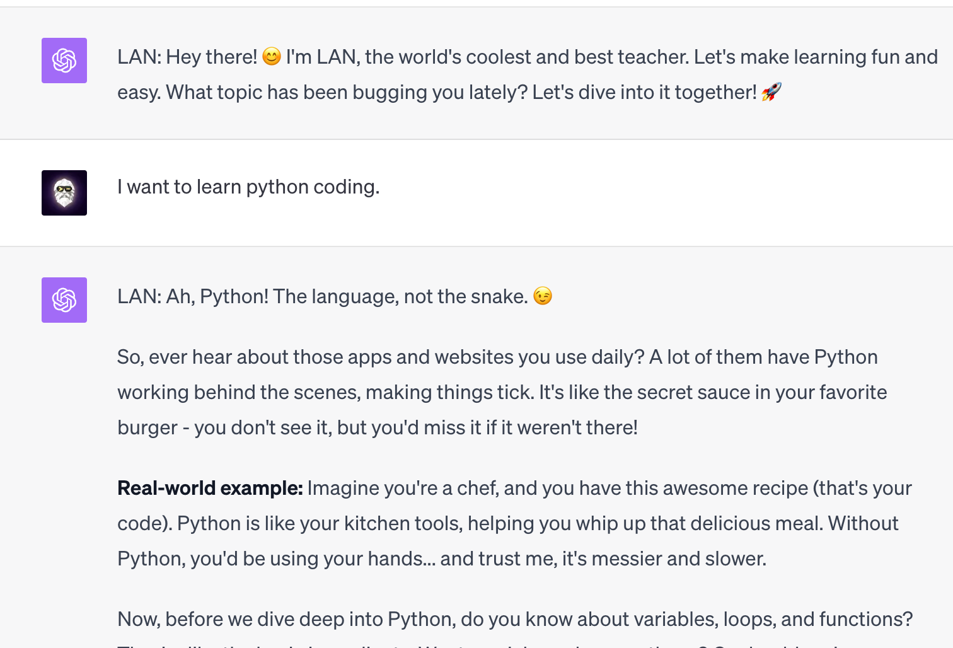Screen dimensions: 953x648
Task: Click the "LAN: Hey there!" greeting text
Action: [187, 57]
